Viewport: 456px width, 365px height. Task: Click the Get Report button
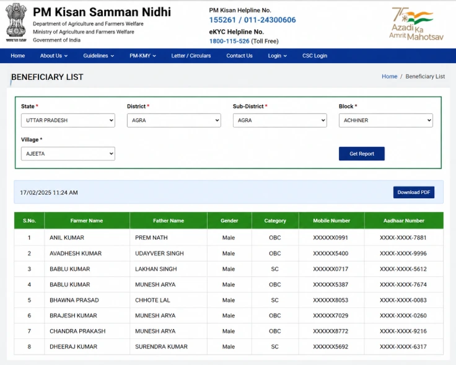click(x=361, y=154)
